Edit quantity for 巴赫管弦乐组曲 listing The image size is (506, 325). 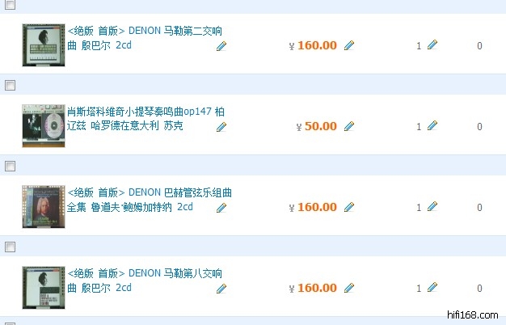[x=432, y=207]
